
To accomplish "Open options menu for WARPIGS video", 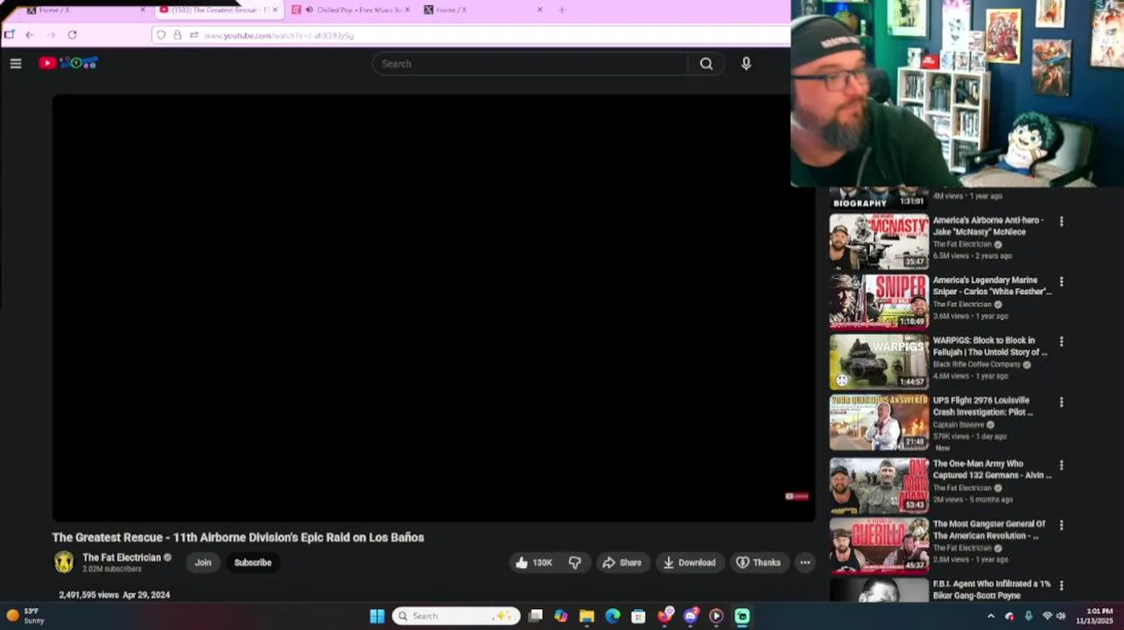I will pyautogui.click(x=1061, y=341).
